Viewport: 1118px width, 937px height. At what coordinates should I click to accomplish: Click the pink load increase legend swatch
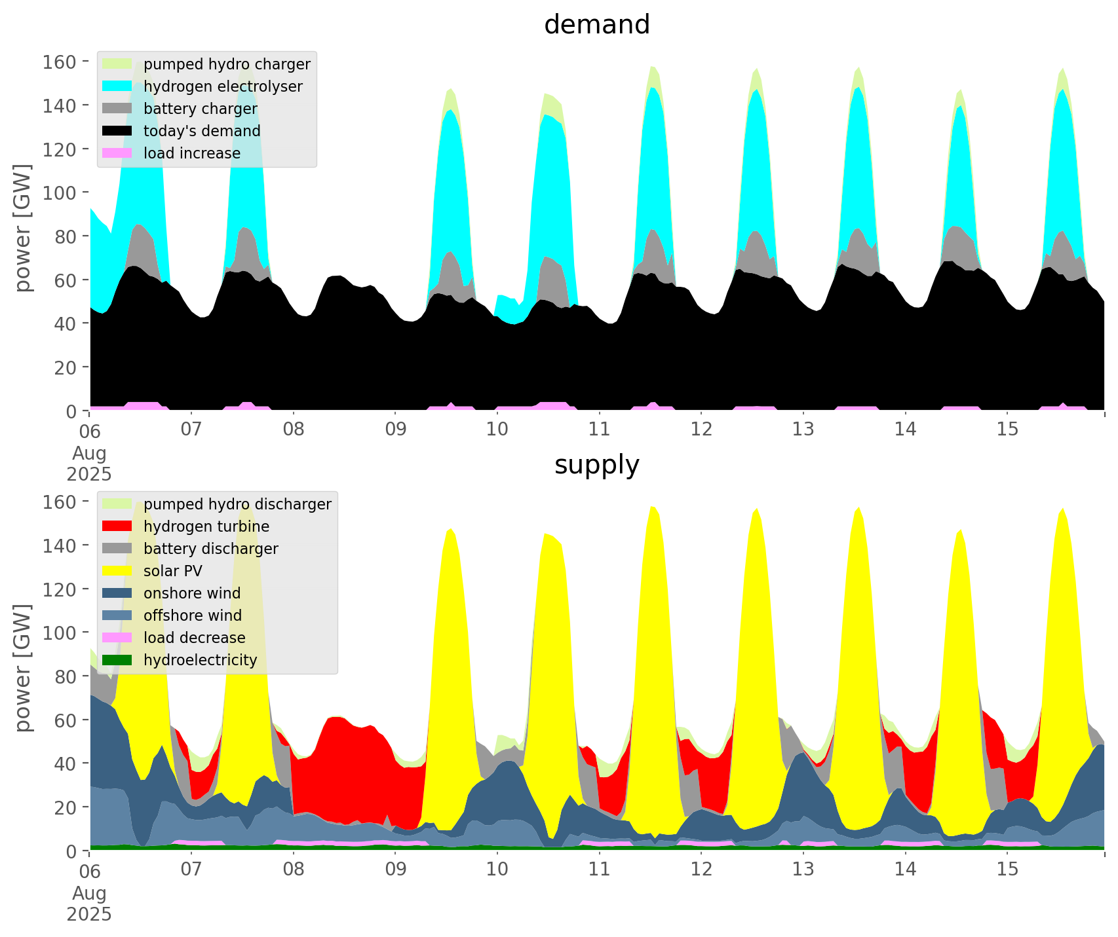pyautogui.click(x=118, y=153)
